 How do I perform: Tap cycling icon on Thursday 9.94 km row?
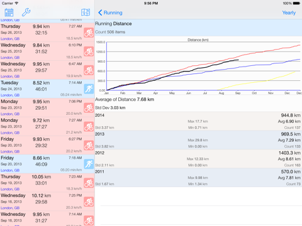click(x=89, y=33)
